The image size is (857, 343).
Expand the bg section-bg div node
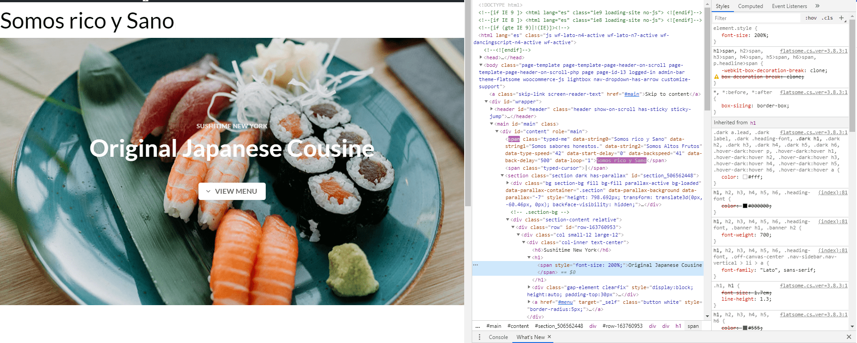(x=507, y=183)
